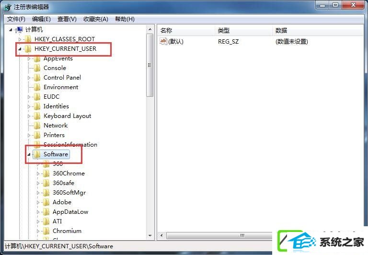Open the 收藏夹(A) menu

coord(95,19)
